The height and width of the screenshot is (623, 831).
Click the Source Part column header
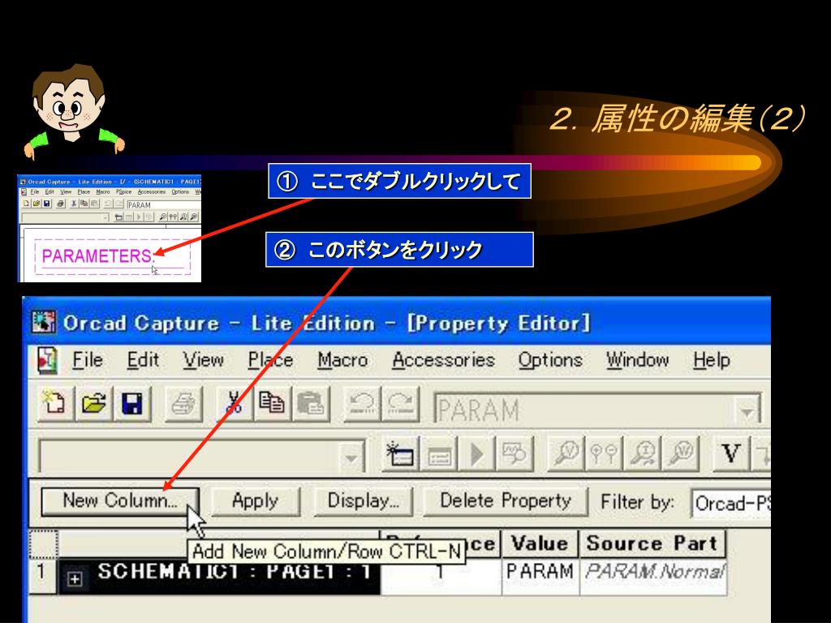pos(653,544)
